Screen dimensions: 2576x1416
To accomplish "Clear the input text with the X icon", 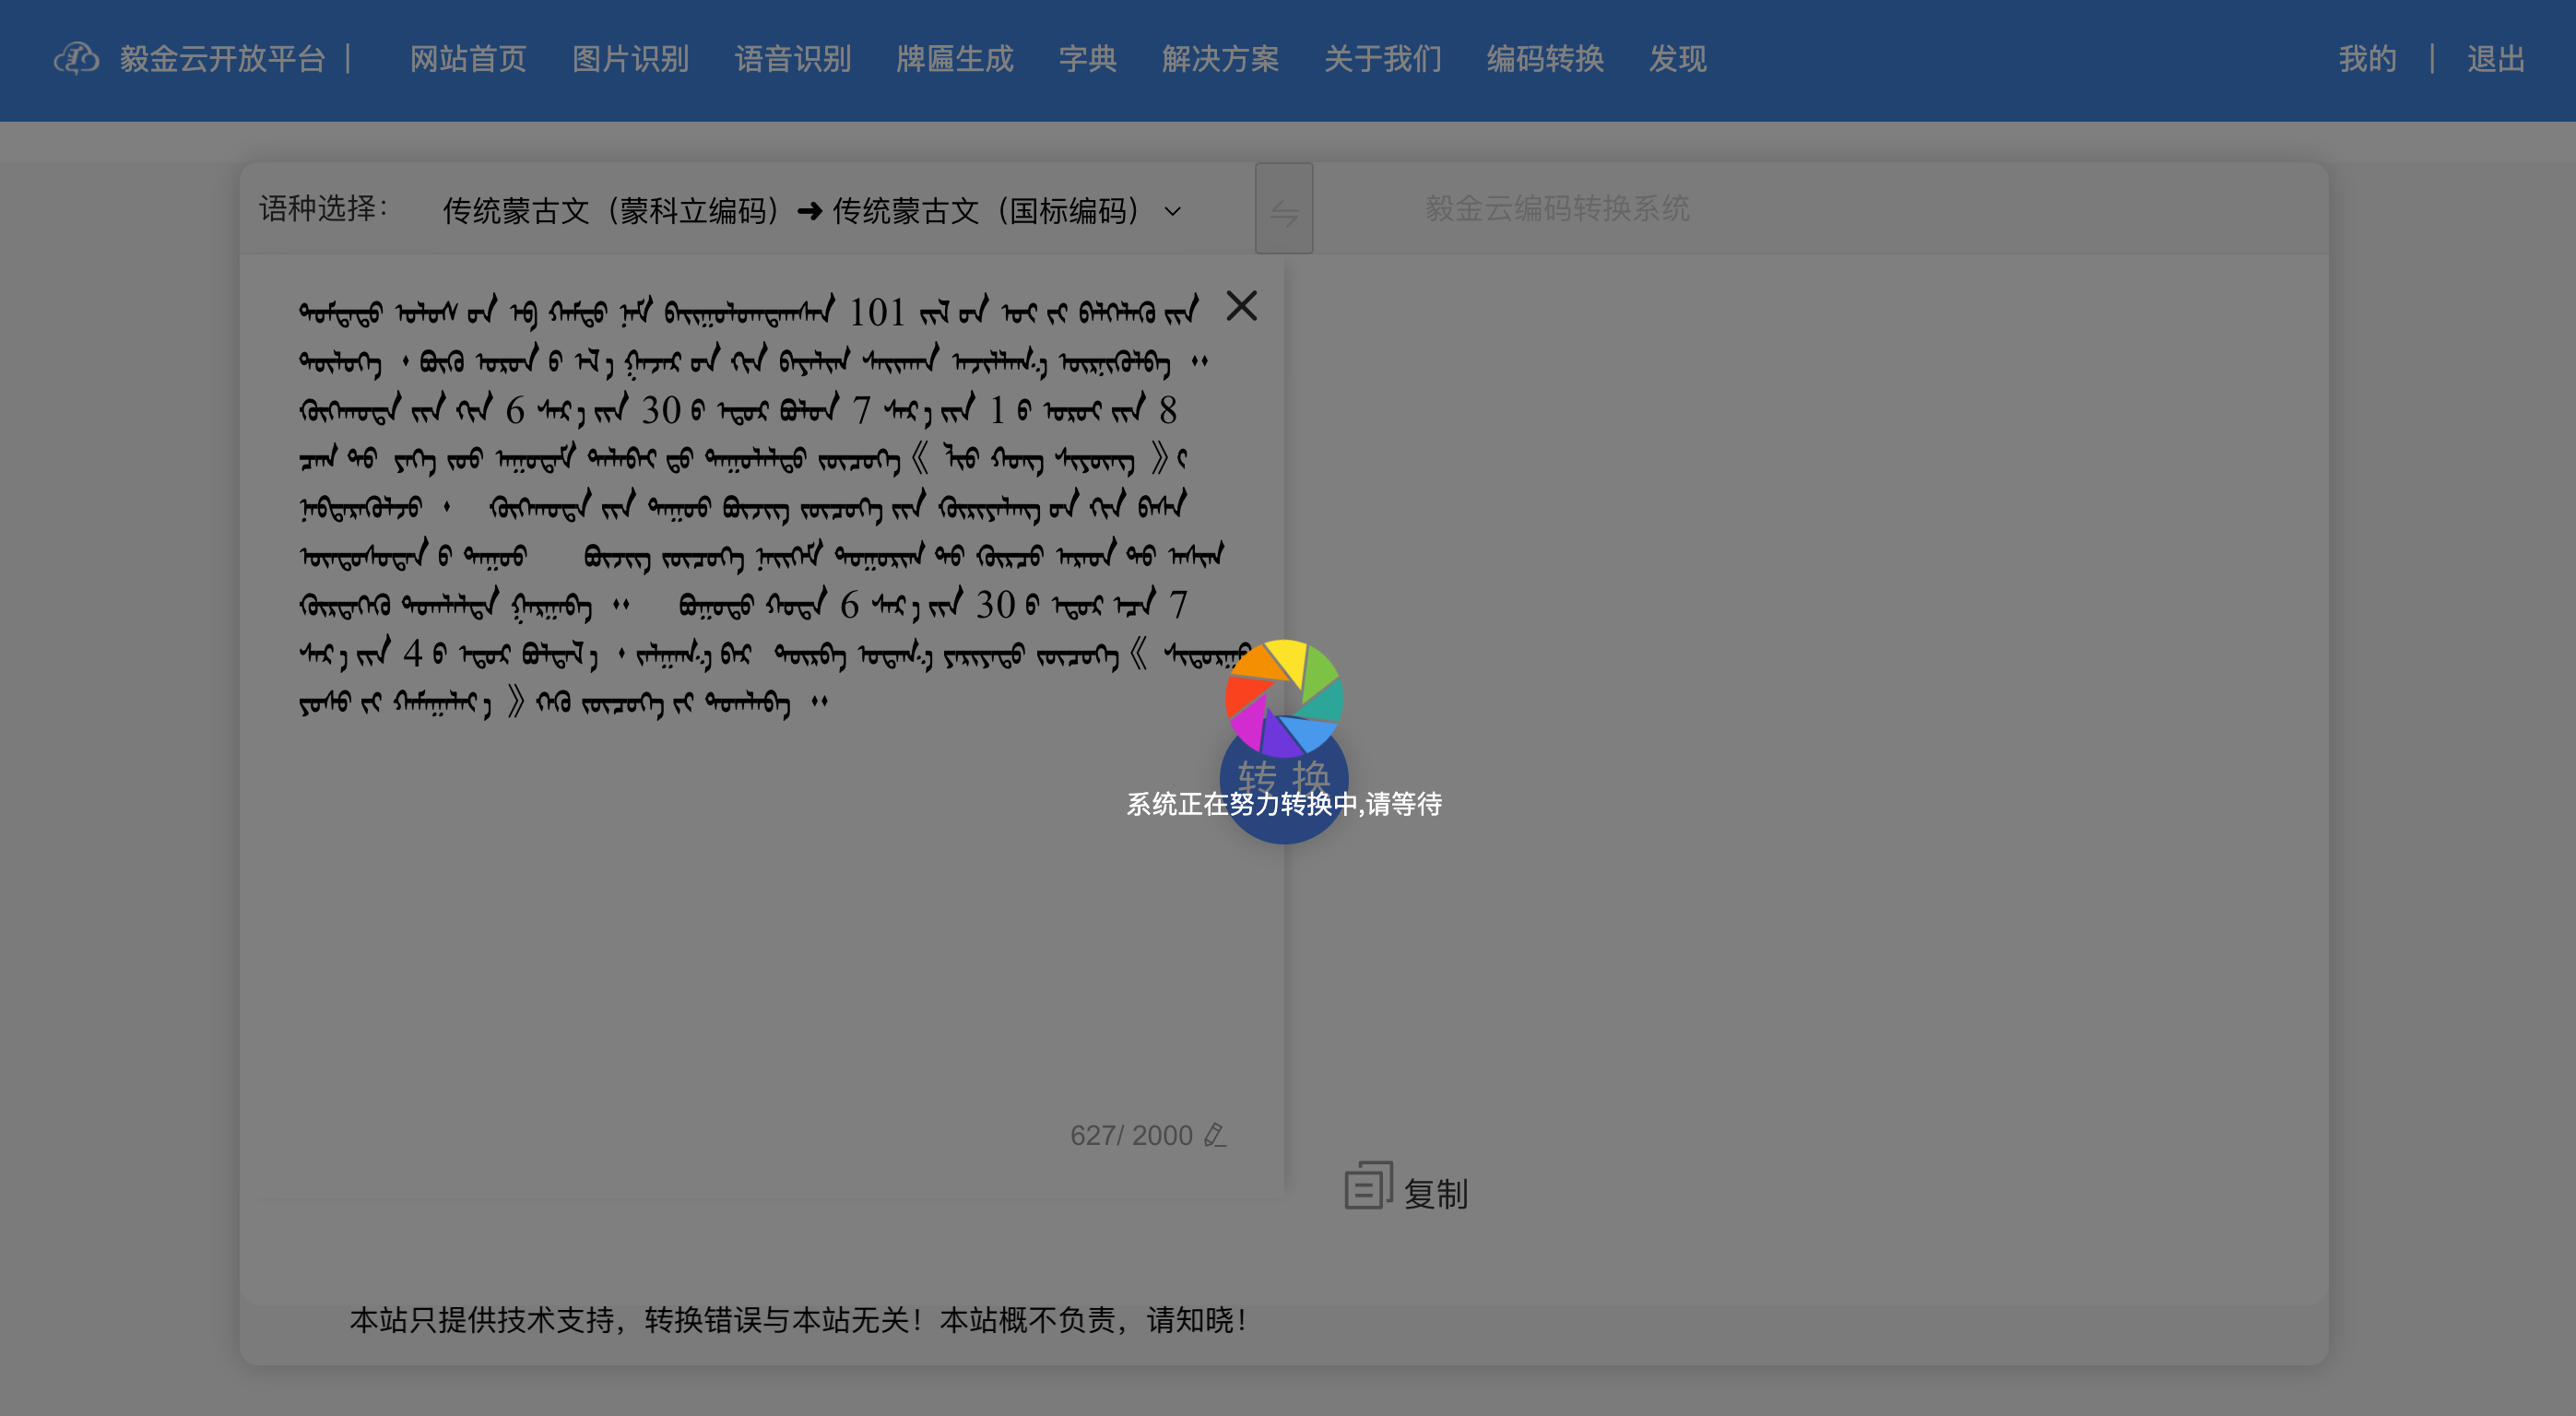I will tap(1243, 307).
